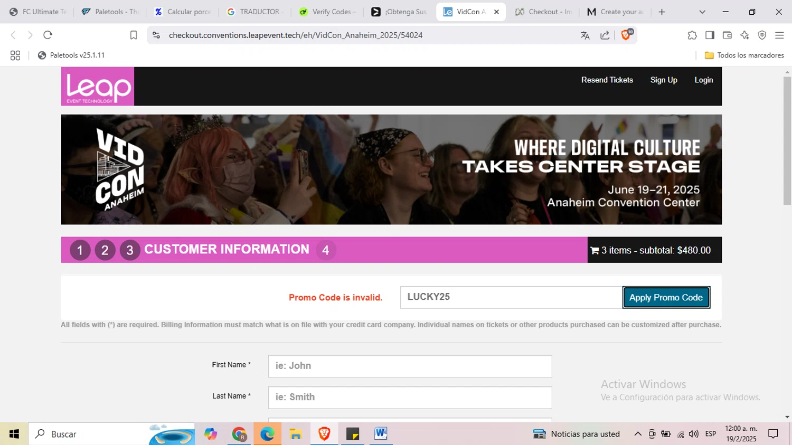The height and width of the screenshot is (445, 792).
Task: Show hidden system tray icons
Action: (x=638, y=434)
